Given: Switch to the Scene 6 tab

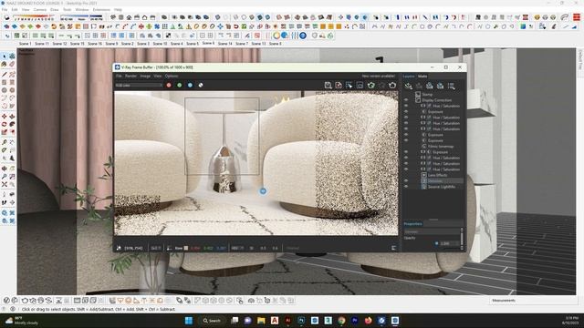Looking at the screenshot, I should (x=208, y=43).
